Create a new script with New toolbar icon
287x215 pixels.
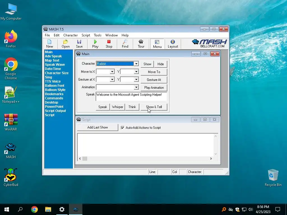point(49,44)
